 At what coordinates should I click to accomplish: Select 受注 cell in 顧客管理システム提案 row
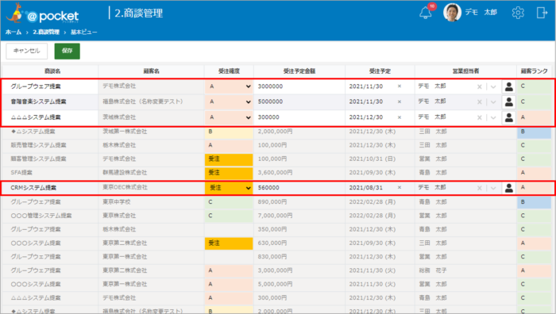coord(229,159)
